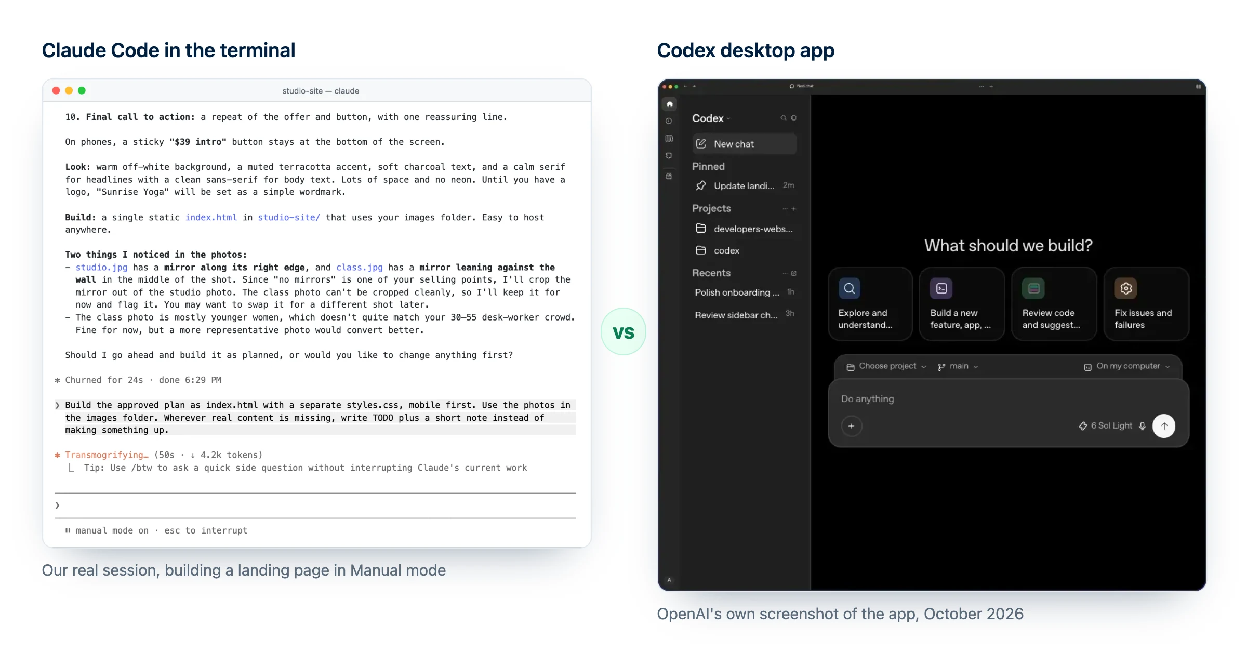Click the white up-arrow send button
This screenshot has height=666, width=1247.
point(1164,426)
